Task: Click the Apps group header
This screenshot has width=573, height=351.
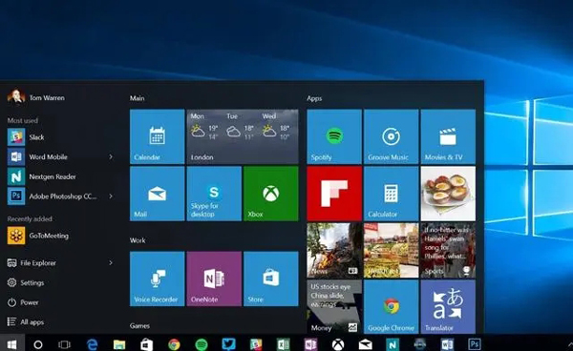Action: click(314, 98)
